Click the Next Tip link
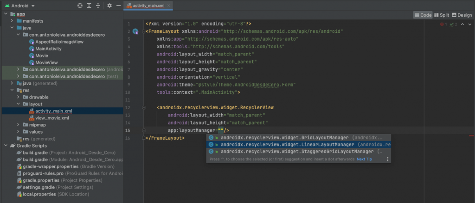Image resolution: width=475 pixels, height=203 pixels. (x=364, y=159)
